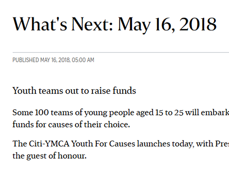The width and height of the screenshot is (229, 171).
Task: Click the word "PUBLISHED" in the byline
Action: pos(26,60)
